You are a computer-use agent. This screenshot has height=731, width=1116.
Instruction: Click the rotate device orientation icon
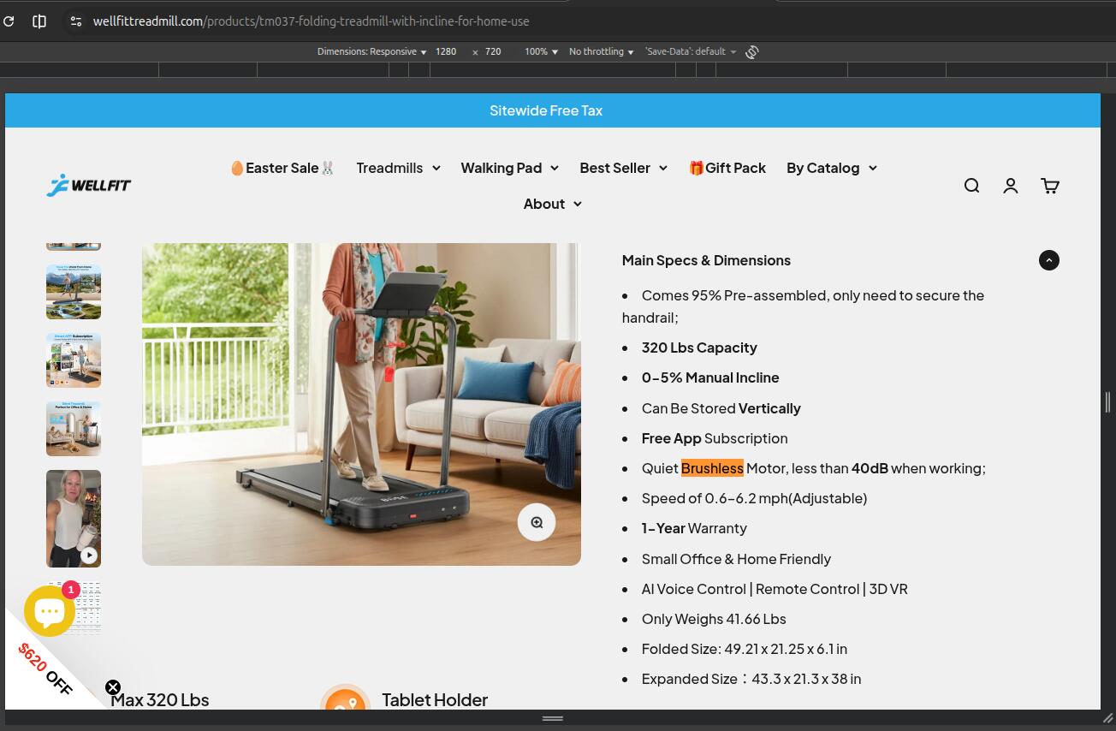point(752,52)
